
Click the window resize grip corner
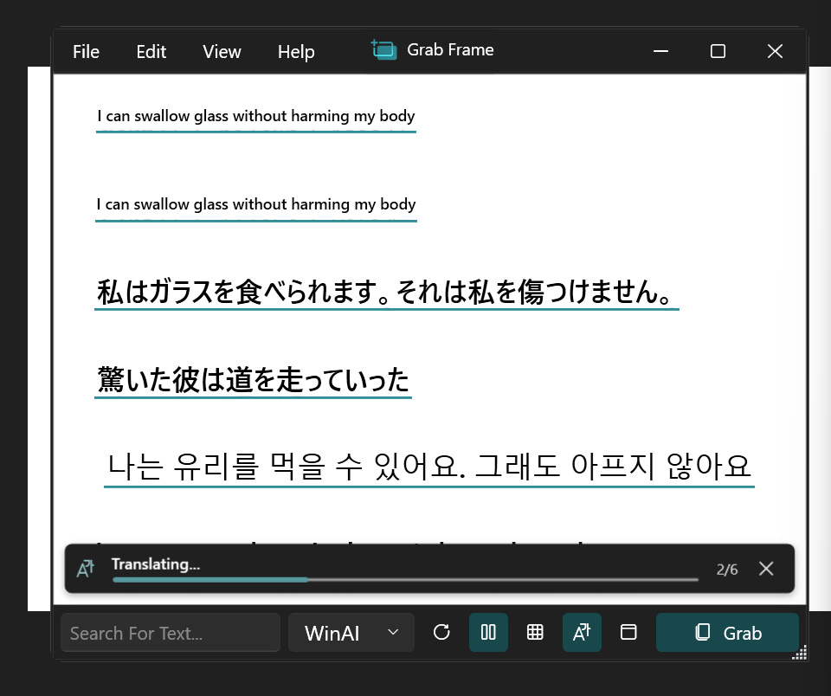800,653
